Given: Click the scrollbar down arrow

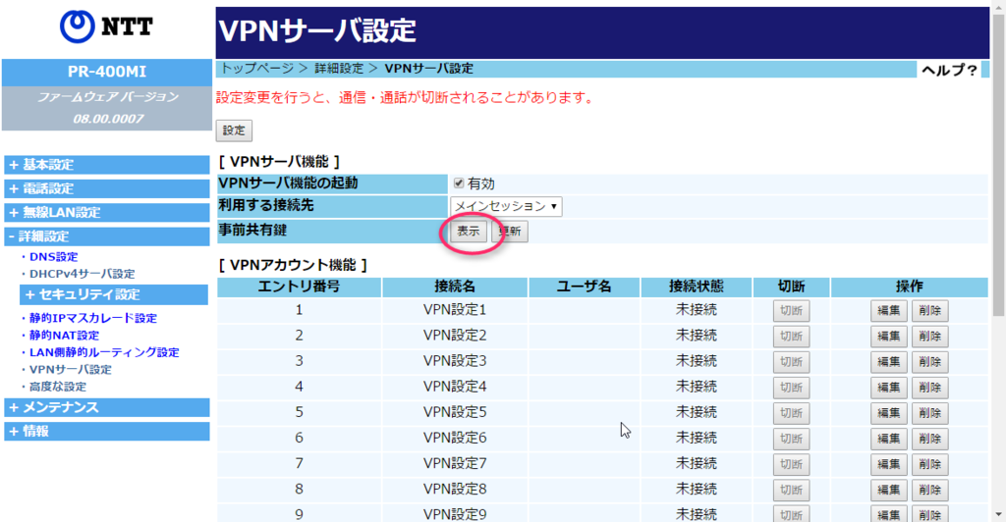Looking at the screenshot, I should [998, 515].
